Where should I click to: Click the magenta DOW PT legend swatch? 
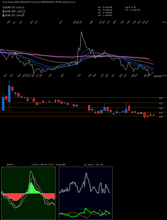tap(3, 15)
